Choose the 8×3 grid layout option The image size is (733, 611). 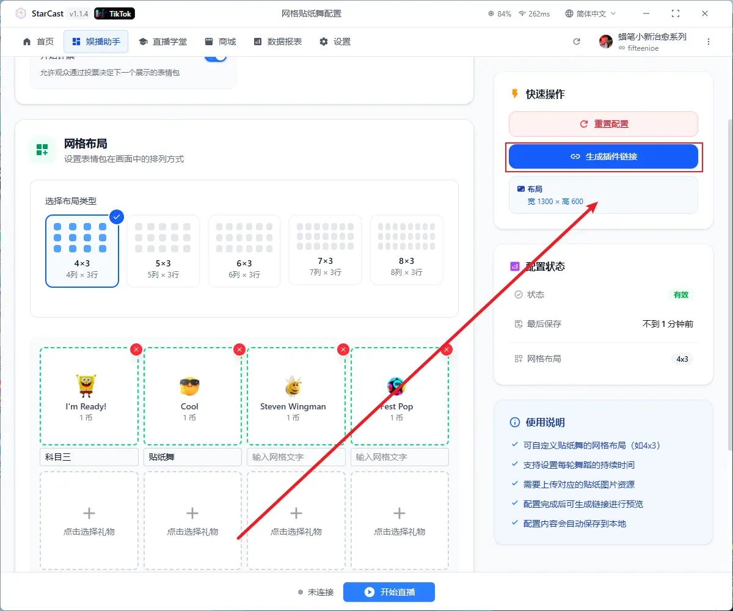pos(406,251)
